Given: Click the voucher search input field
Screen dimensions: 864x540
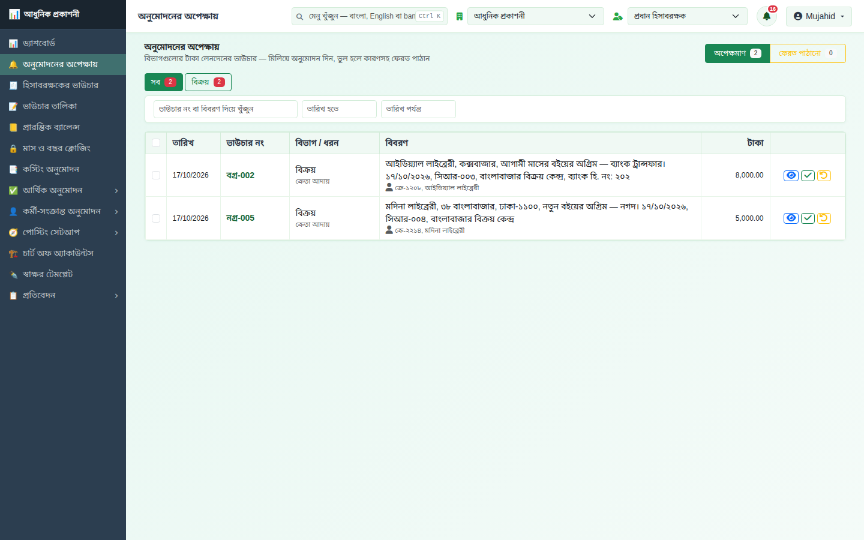Looking at the screenshot, I should (x=226, y=109).
